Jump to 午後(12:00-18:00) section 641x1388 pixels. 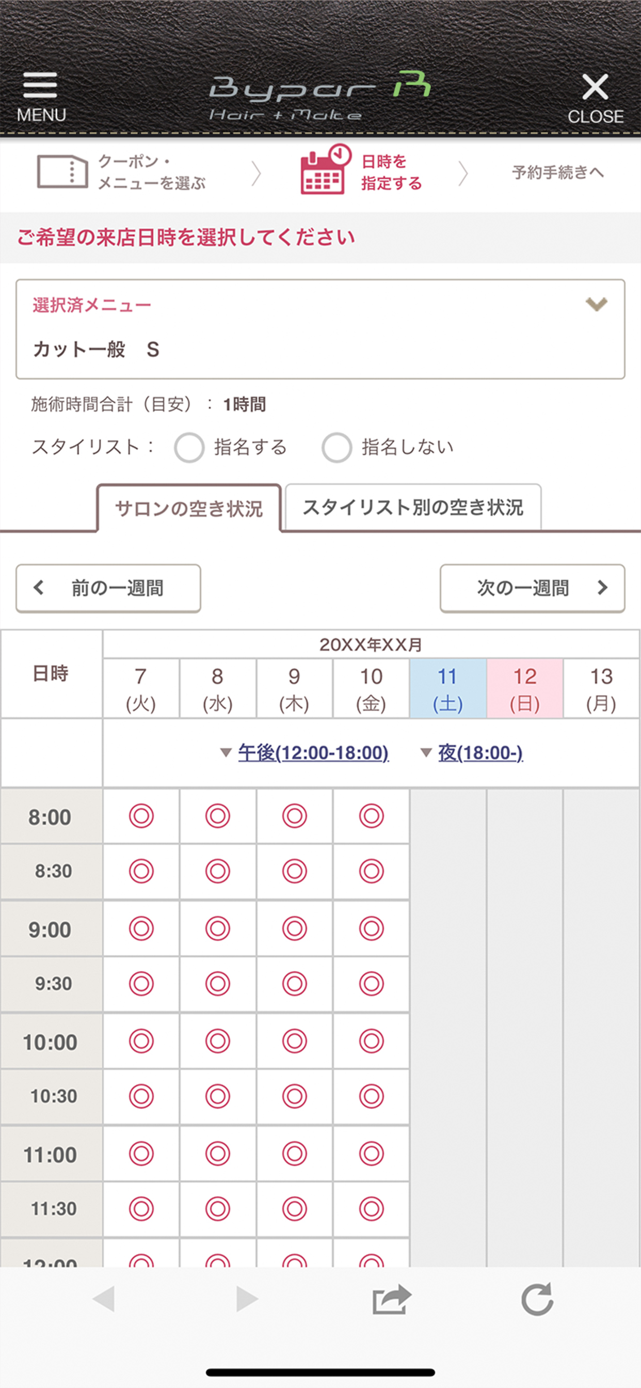tap(312, 753)
